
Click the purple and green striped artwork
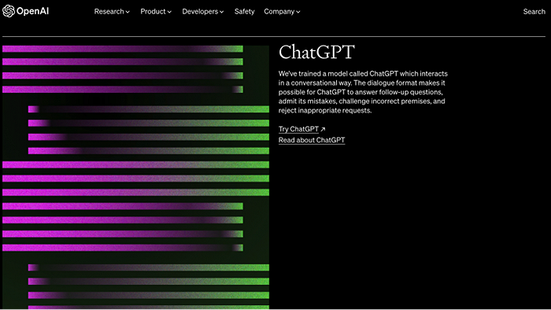tap(135, 177)
